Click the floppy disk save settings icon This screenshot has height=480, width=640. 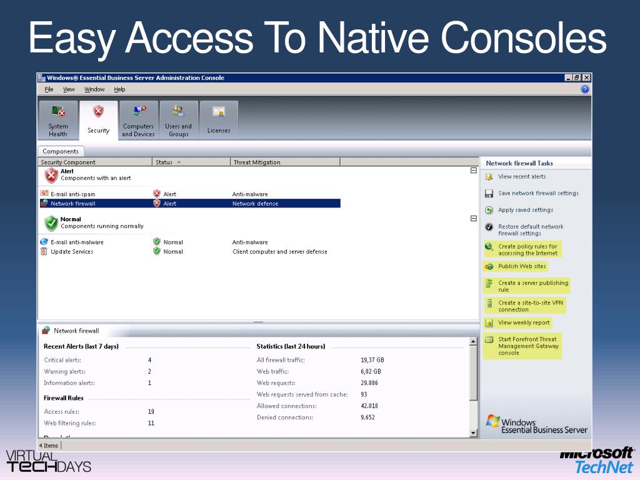(489, 194)
